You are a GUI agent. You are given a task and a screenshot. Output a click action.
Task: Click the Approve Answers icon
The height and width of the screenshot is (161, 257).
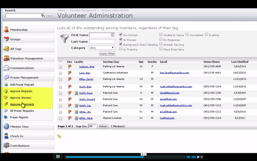pyautogui.click(x=6, y=97)
